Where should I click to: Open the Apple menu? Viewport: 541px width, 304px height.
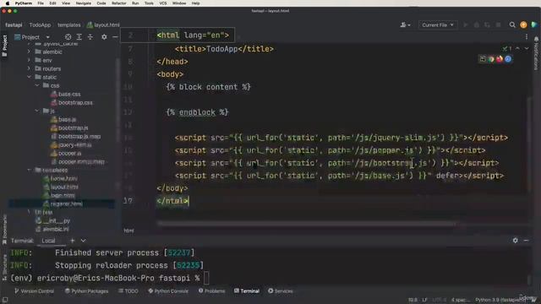tap(7, 3)
